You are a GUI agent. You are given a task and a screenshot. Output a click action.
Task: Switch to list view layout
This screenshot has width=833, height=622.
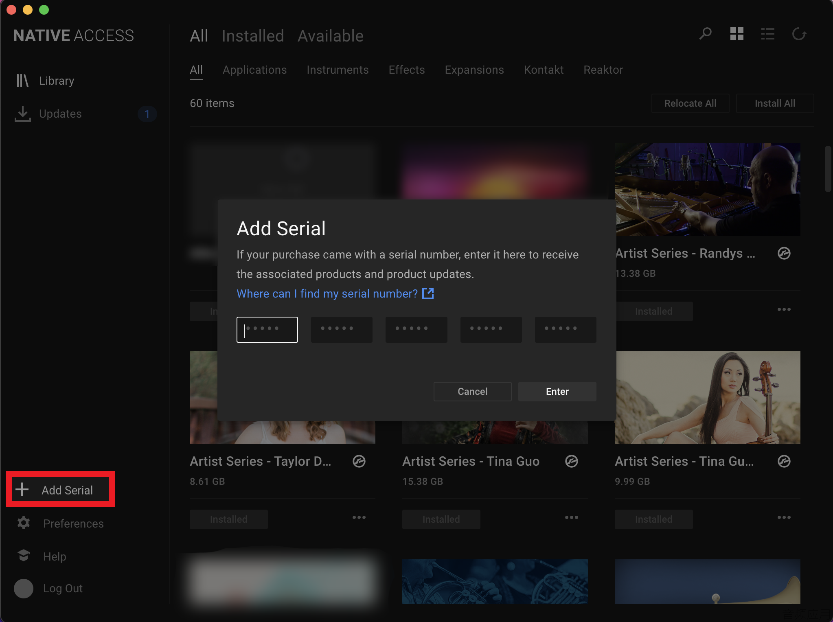(767, 34)
